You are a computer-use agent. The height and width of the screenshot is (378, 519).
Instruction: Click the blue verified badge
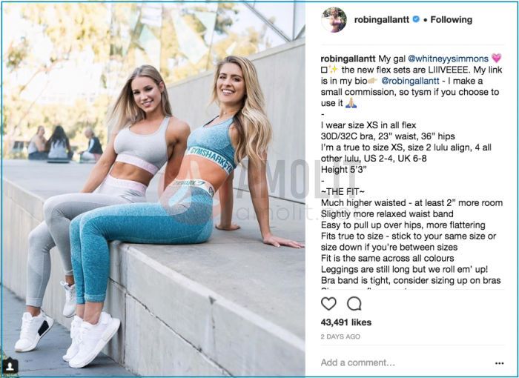coord(416,19)
